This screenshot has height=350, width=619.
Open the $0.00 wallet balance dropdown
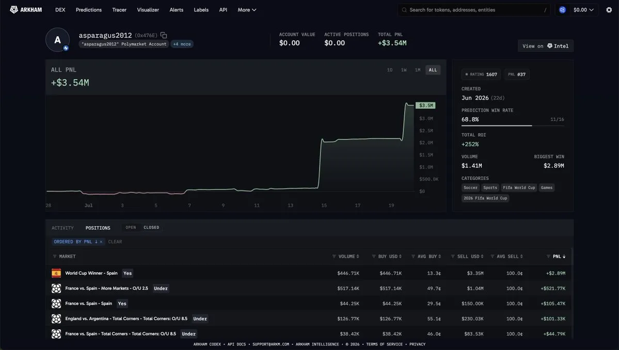tap(583, 10)
